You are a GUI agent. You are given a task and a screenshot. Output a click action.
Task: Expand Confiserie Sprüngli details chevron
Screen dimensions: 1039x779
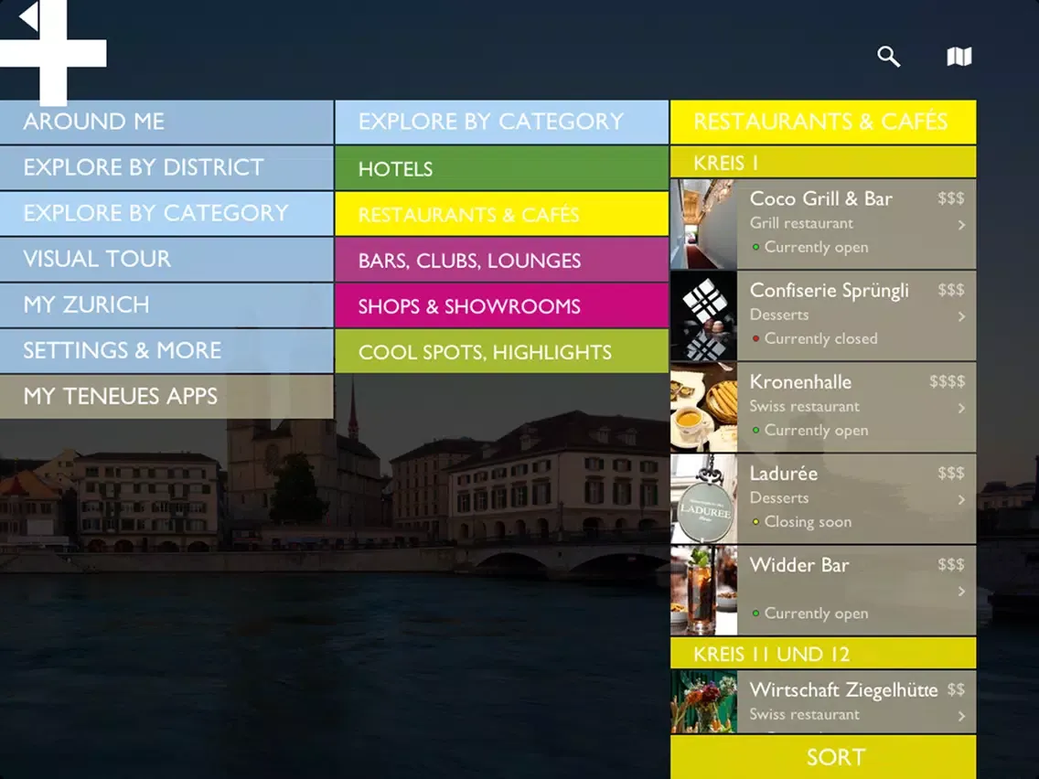(x=961, y=316)
